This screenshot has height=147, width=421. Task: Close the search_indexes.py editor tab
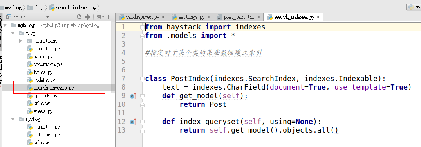318,17
